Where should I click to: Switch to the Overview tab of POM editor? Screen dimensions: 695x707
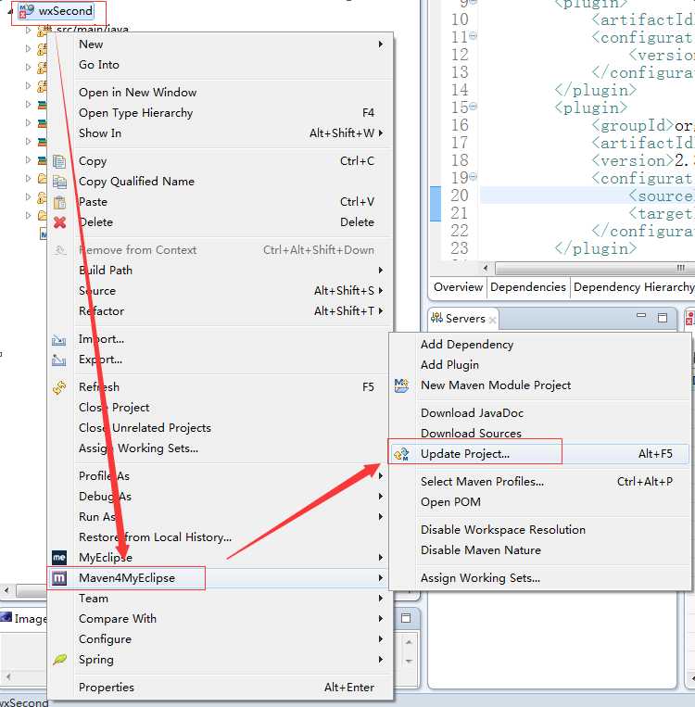[458, 287]
